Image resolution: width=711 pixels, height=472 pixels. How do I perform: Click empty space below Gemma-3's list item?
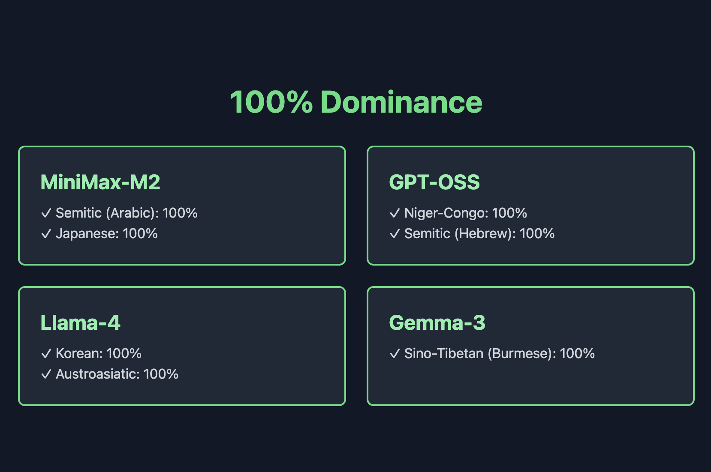coord(530,382)
